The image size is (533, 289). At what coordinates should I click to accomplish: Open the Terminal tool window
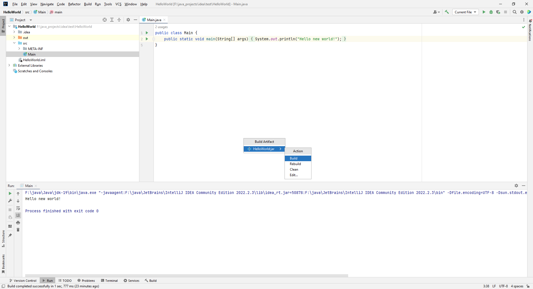coord(109,281)
